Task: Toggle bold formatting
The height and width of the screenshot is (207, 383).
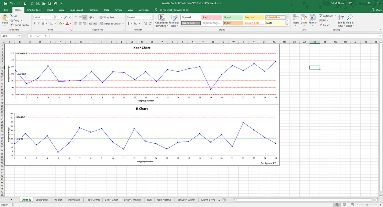Action: point(34,23)
